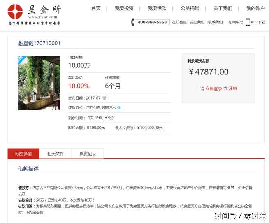The image size is (269, 223).
Task: Open 关于我们 navigation item
Action: click(x=223, y=8)
